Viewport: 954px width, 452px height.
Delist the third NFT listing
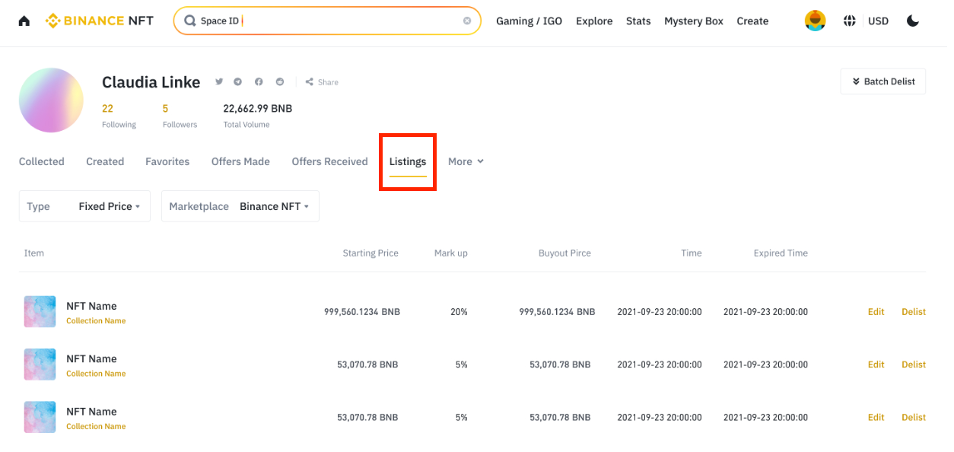(913, 417)
